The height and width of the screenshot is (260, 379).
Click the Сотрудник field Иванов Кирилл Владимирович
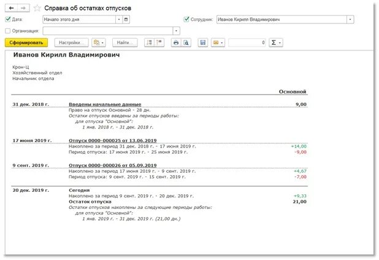[282, 20]
